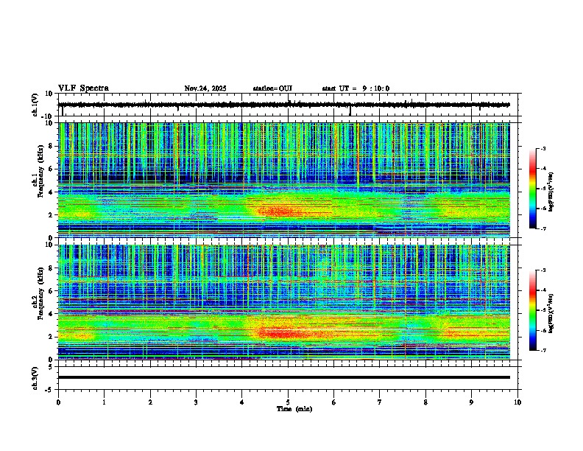583x451 pixels.
Task: Click the time axis tick label "9"
Action: point(471,402)
